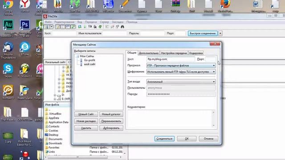285x160 pixels.
Task: Click the refresh file lists toolbar icon
Action: 80,27
